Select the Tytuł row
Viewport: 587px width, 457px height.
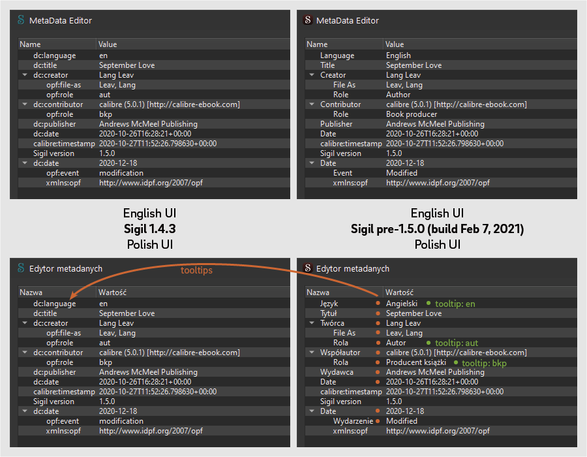click(441, 313)
